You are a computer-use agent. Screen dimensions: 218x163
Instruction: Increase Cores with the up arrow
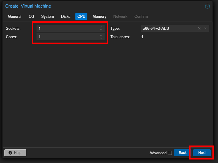pos(101,36)
